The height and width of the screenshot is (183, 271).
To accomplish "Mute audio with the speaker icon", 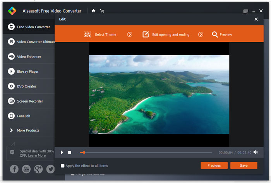I will [256, 152].
